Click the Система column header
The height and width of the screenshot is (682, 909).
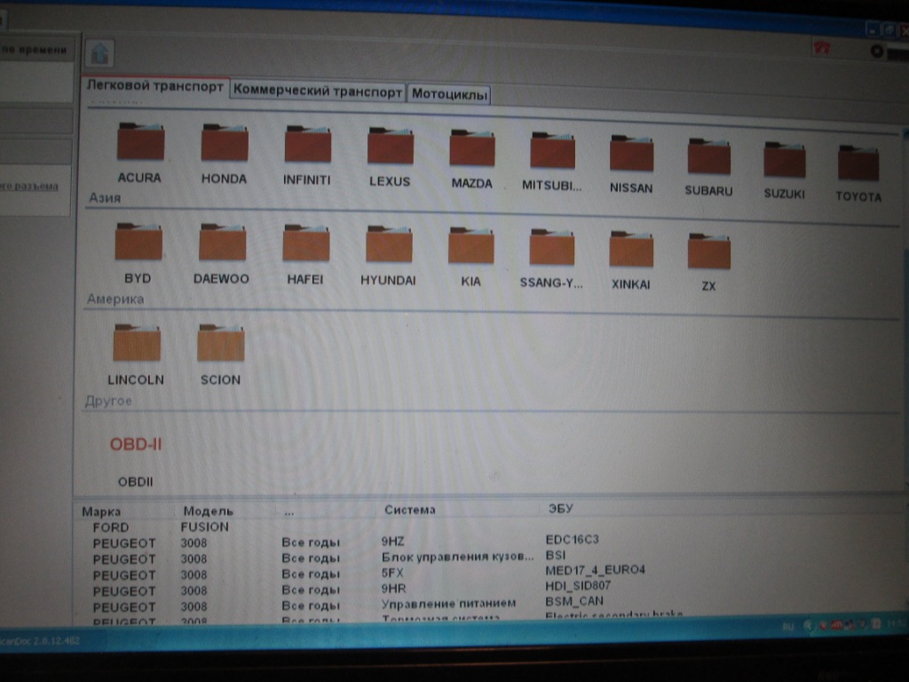(x=409, y=510)
